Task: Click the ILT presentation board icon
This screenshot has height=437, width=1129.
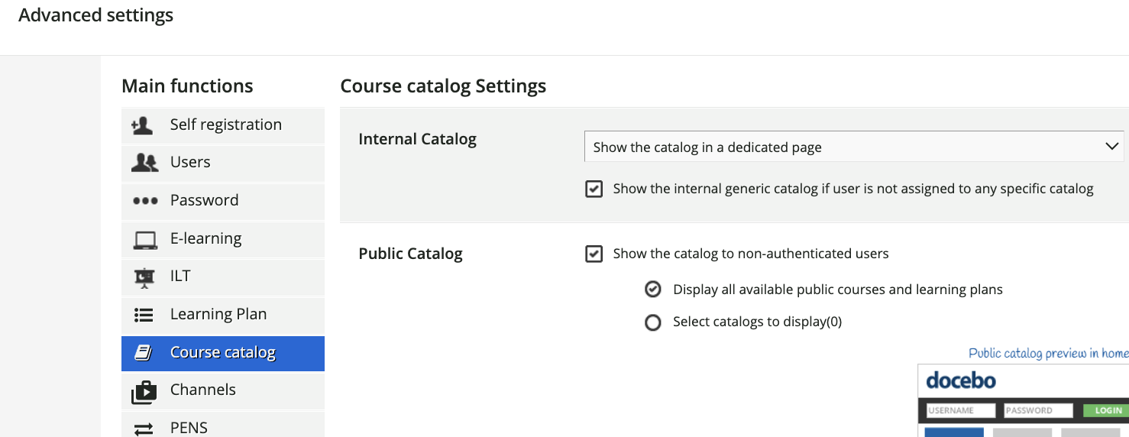Action: click(144, 277)
